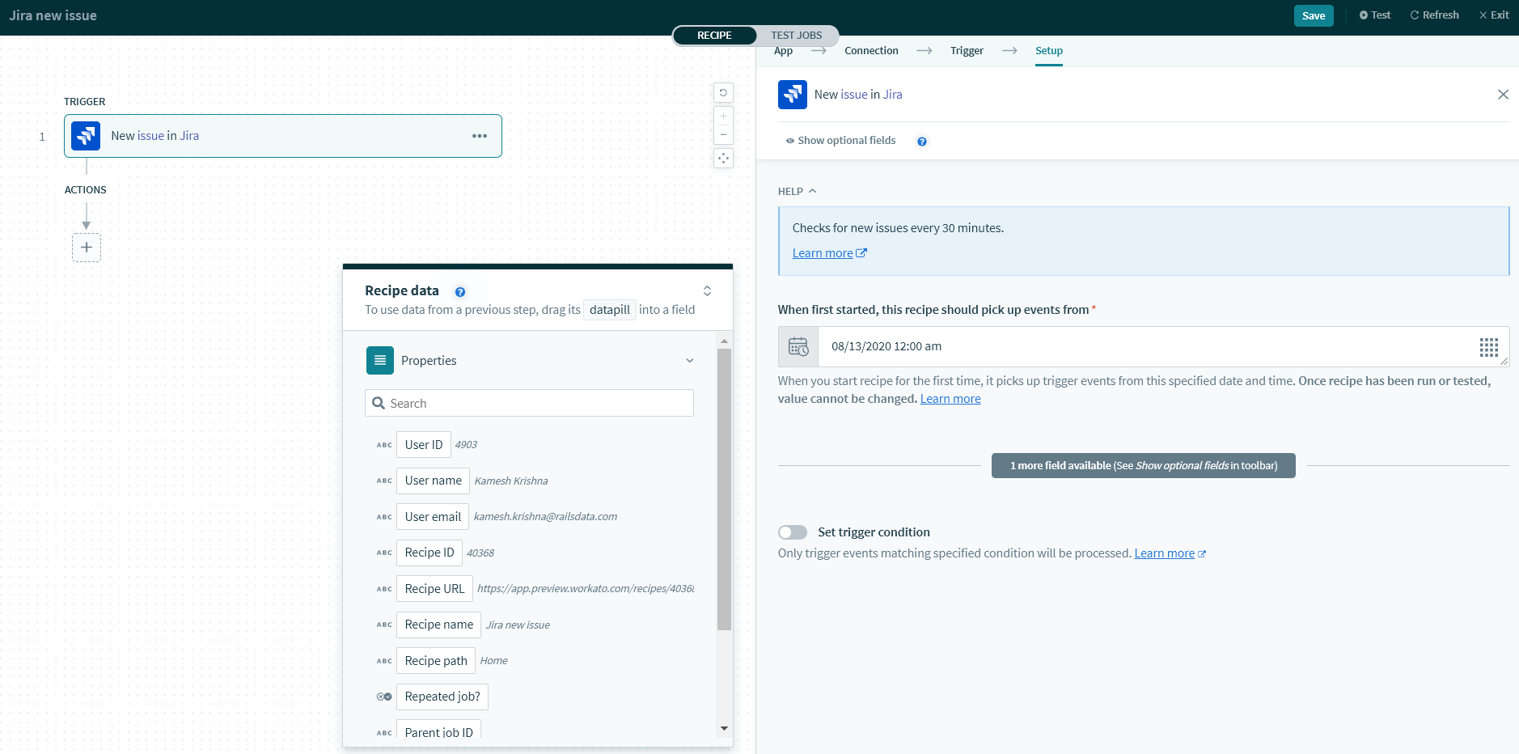Switch to the TEST JOBS tab
Image resolution: width=1519 pixels, height=754 pixels.
796,36
